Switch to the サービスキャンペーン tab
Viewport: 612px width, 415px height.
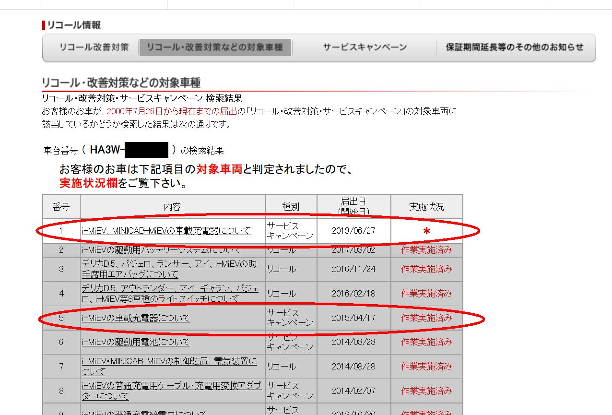pos(365,47)
